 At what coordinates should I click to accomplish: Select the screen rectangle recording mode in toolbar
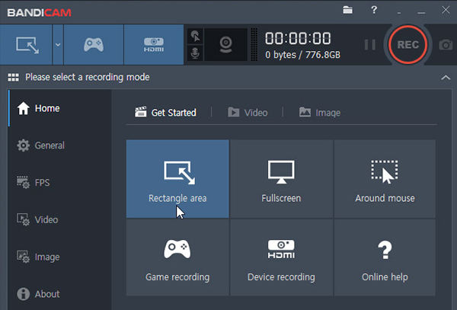tap(25, 44)
